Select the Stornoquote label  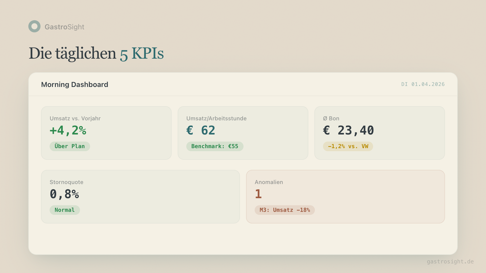[67, 182]
